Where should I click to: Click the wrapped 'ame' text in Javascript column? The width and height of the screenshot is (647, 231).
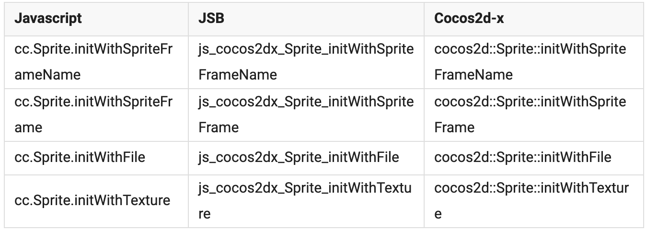tap(28, 127)
